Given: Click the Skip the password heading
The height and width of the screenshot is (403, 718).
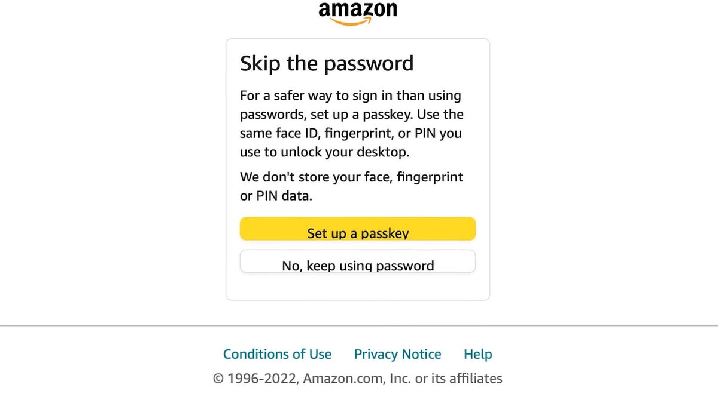Looking at the screenshot, I should [327, 63].
